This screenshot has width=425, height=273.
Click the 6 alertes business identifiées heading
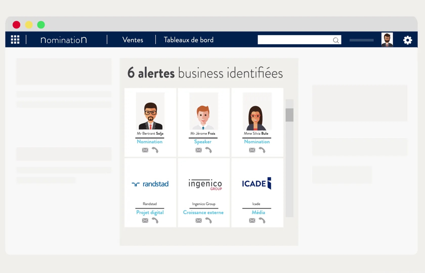(205, 73)
